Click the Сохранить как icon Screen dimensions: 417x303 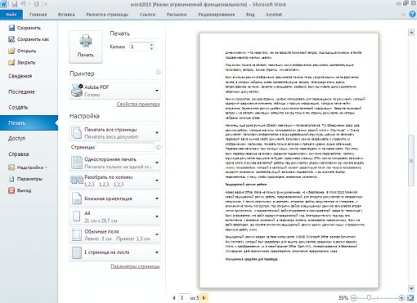pyautogui.click(x=11, y=39)
